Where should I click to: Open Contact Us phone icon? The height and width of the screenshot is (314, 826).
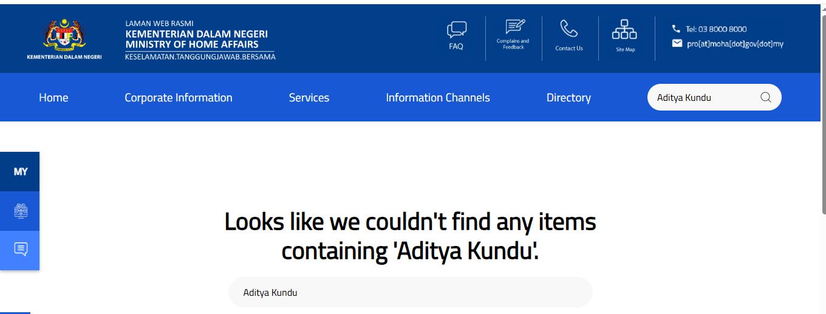coord(568,29)
